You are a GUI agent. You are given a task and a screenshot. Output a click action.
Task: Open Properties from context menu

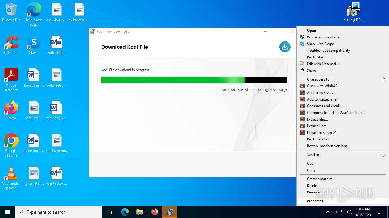[x=343, y=201]
